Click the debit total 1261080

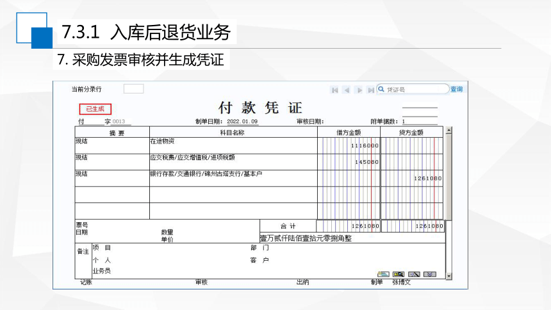[x=365, y=226]
